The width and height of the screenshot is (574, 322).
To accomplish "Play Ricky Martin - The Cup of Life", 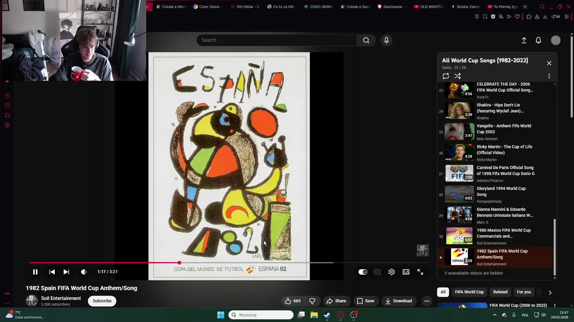I will point(495,153).
